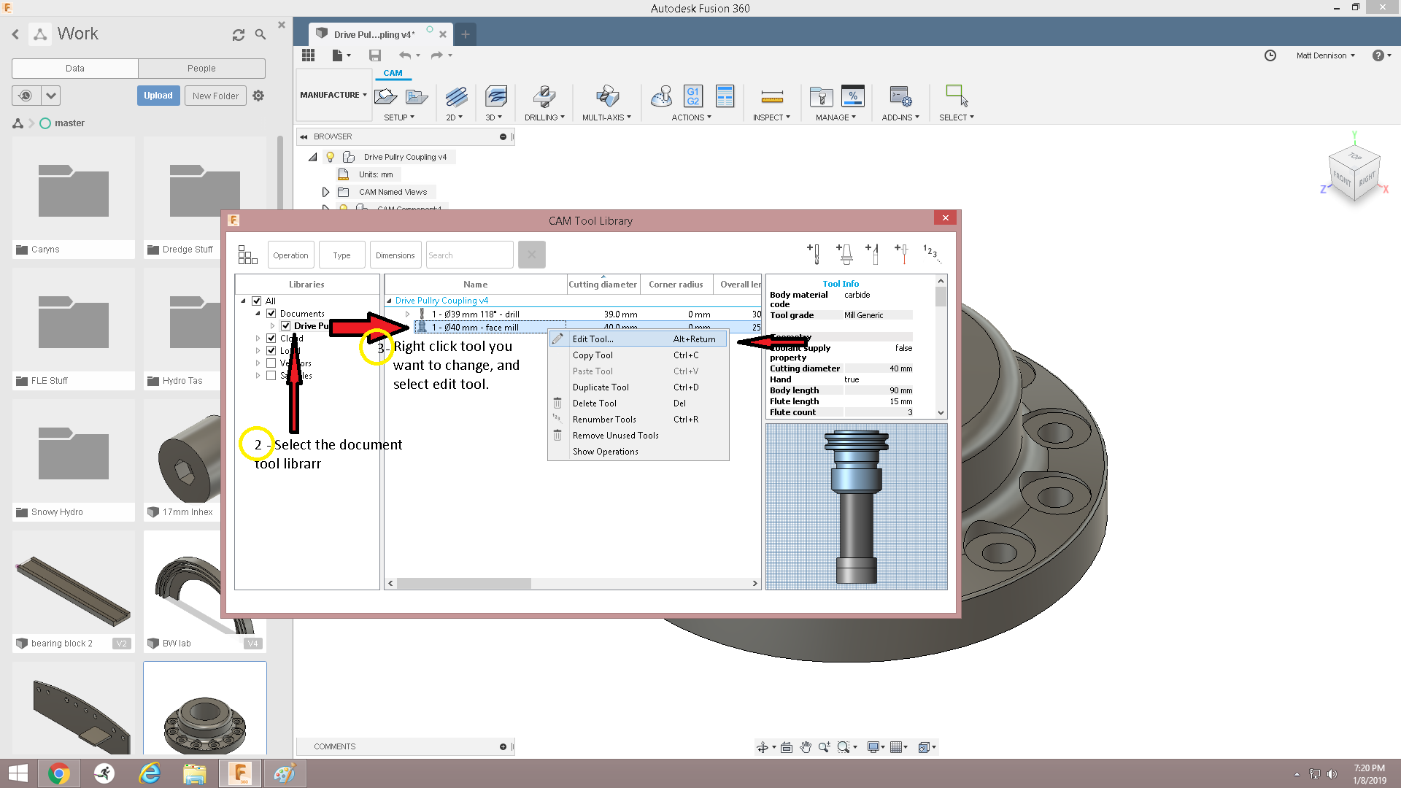Toggle the All libraries checkbox
This screenshot has width=1401, height=788.
point(257,301)
